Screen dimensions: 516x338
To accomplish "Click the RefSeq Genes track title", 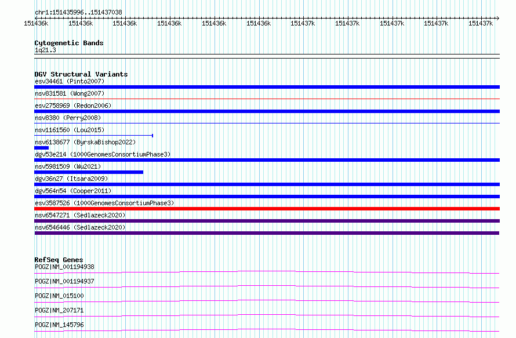I will click(x=59, y=260).
